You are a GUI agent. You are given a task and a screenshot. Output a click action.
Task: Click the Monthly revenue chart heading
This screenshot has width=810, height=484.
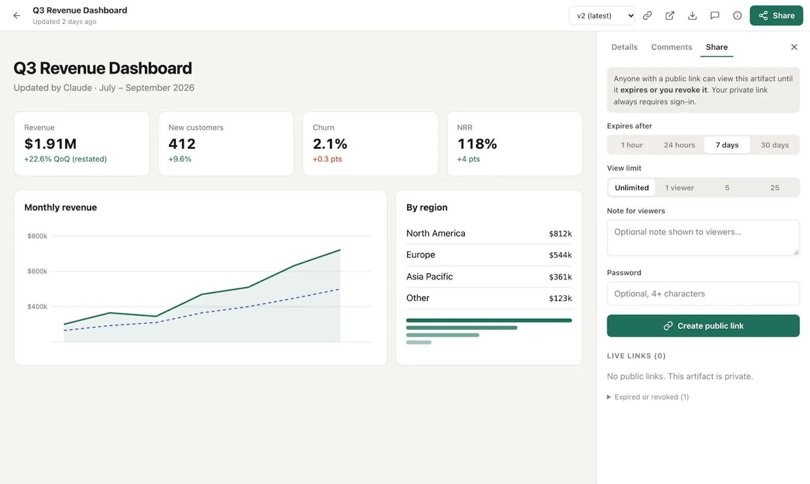[61, 207]
